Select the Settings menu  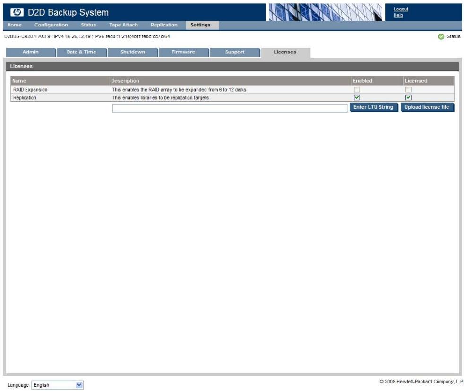[202, 25]
